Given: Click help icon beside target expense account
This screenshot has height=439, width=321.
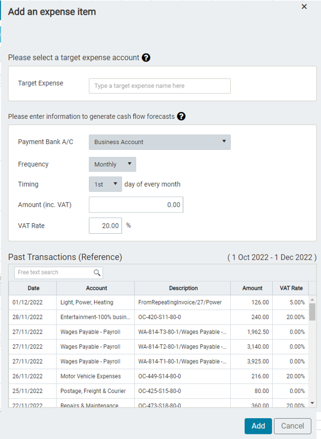Looking at the screenshot, I should [x=146, y=58].
